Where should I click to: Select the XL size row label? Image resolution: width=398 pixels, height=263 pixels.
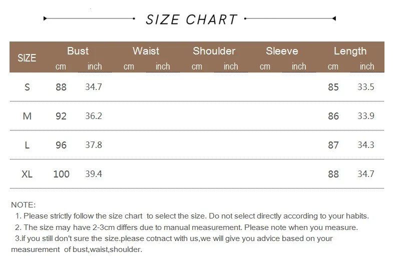pos(27,174)
